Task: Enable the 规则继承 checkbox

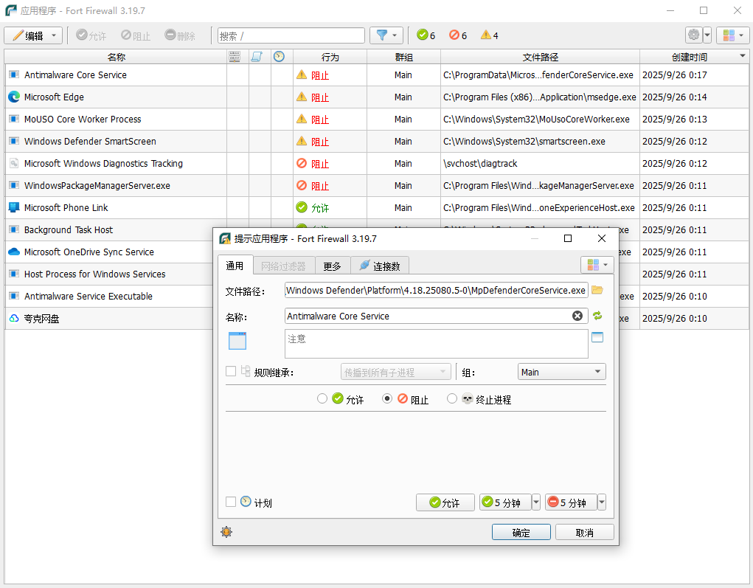Action: pyautogui.click(x=231, y=372)
